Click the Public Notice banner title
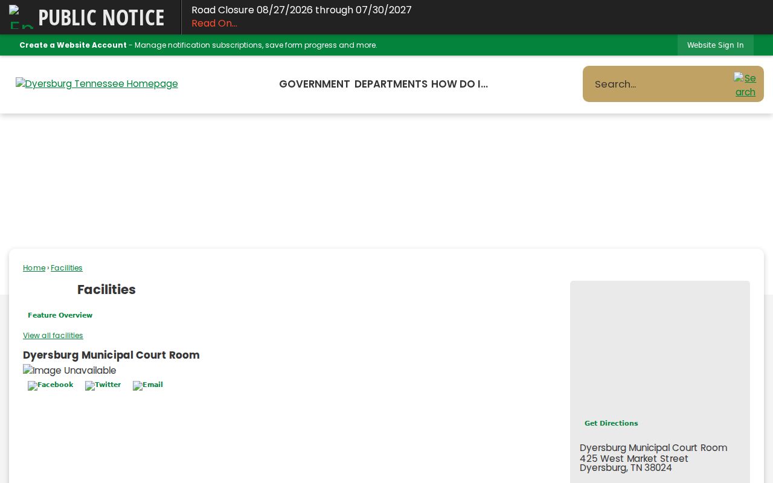Image resolution: width=773 pixels, height=483 pixels. click(x=101, y=18)
